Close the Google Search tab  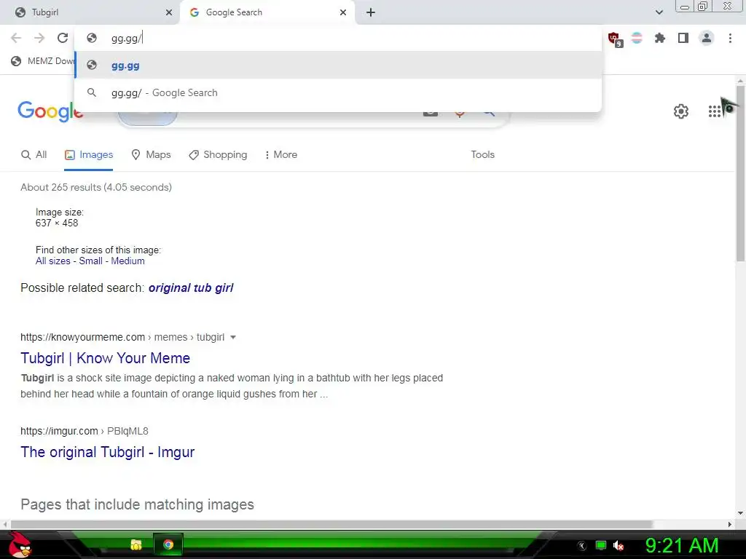click(x=343, y=12)
